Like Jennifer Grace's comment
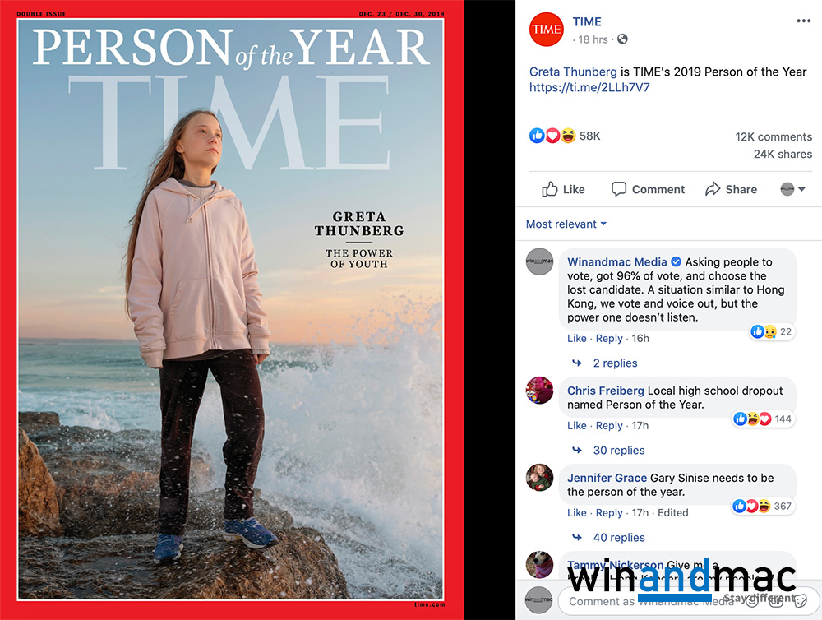This screenshot has height=620, width=822. (x=577, y=512)
